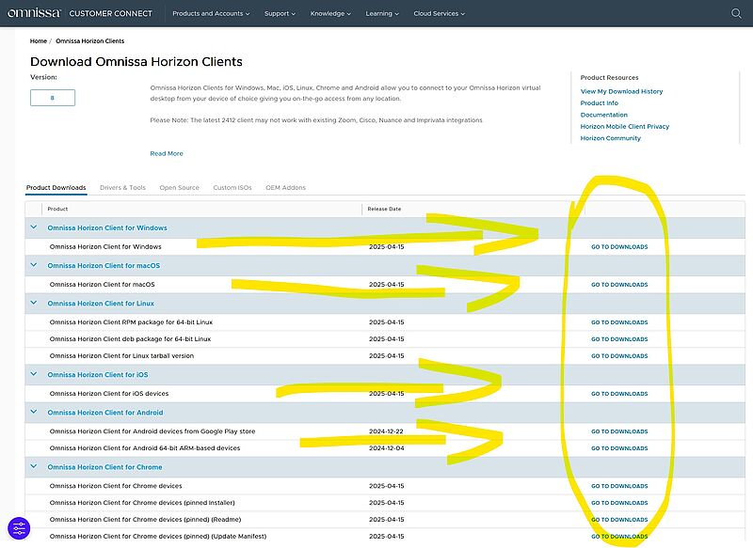Screen dimensions: 753x548
Task: Open the Documentation link
Action: point(604,115)
